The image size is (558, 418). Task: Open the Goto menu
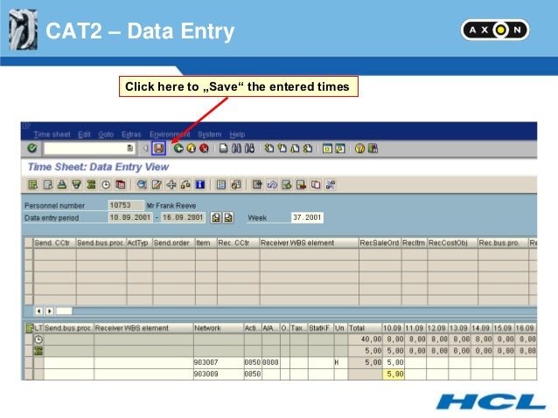[x=106, y=134]
